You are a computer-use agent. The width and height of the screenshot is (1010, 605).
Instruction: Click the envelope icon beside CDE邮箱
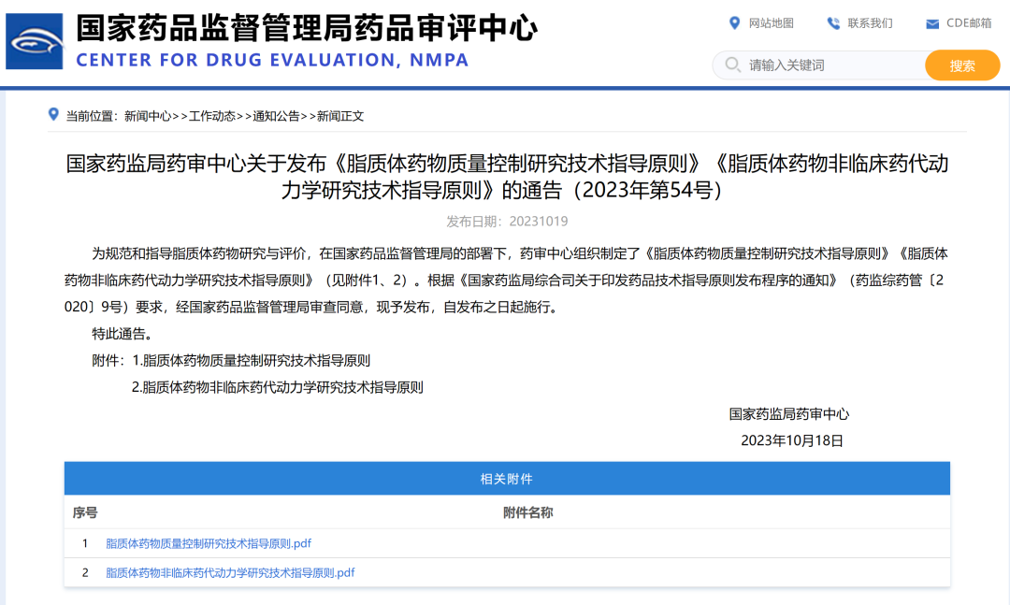click(932, 23)
